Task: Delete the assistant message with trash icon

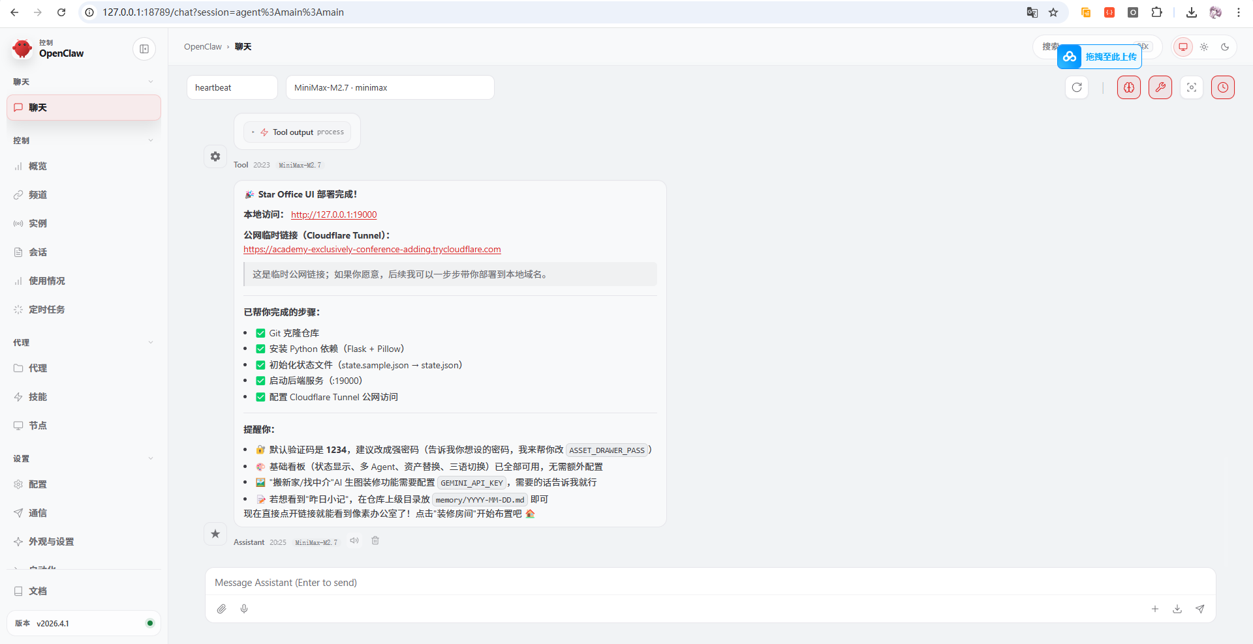Action: point(375,540)
